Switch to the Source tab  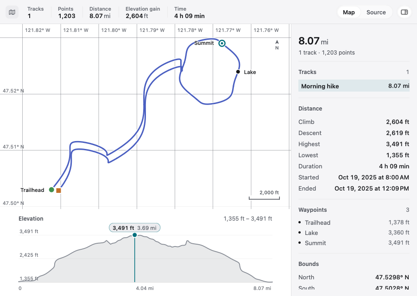click(x=376, y=12)
